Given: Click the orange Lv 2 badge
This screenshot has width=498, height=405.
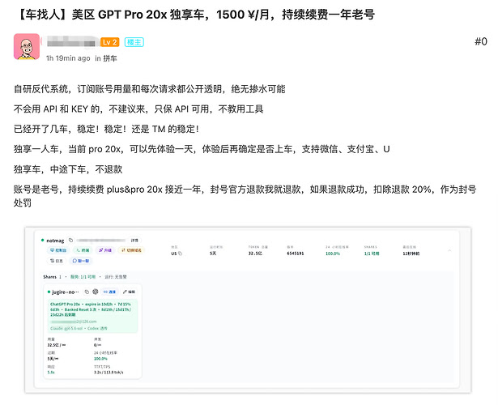Looking at the screenshot, I should click(110, 42).
